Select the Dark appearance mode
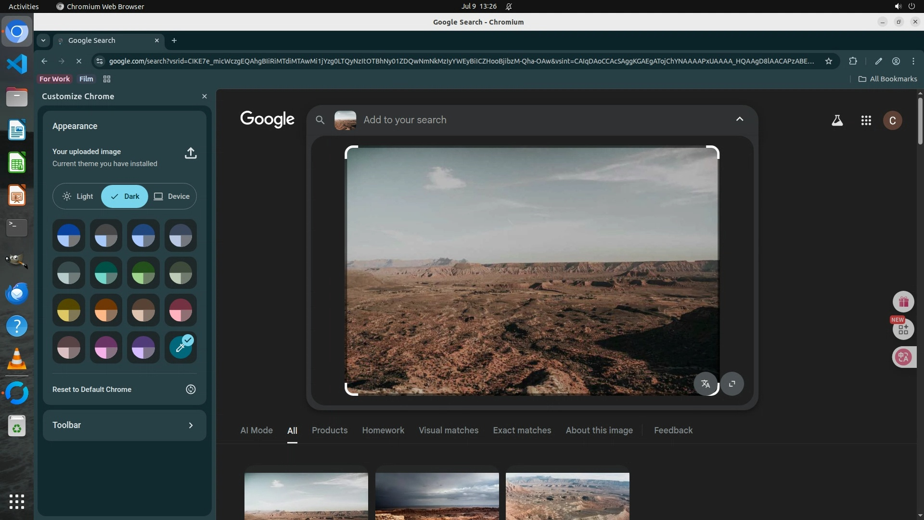 125,196
